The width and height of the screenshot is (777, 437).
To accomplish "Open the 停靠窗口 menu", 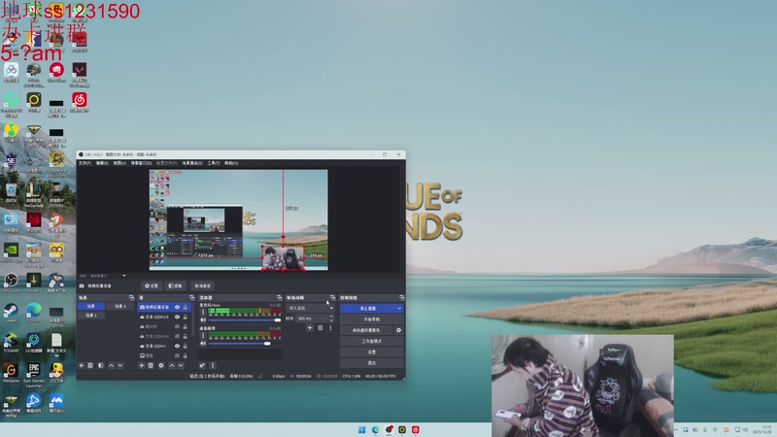I will point(141,163).
